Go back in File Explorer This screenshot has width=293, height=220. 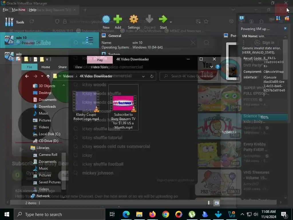point(27,76)
